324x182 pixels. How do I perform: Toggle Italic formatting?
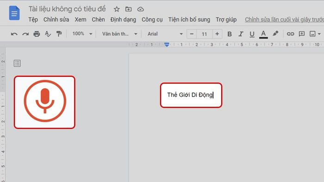pyautogui.click(x=241, y=34)
